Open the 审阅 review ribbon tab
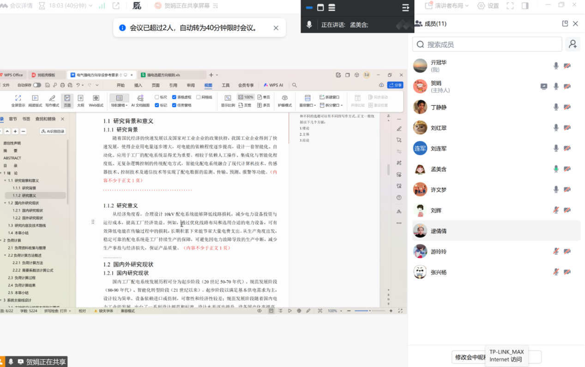This screenshot has height=367, width=585. point(191,85)
